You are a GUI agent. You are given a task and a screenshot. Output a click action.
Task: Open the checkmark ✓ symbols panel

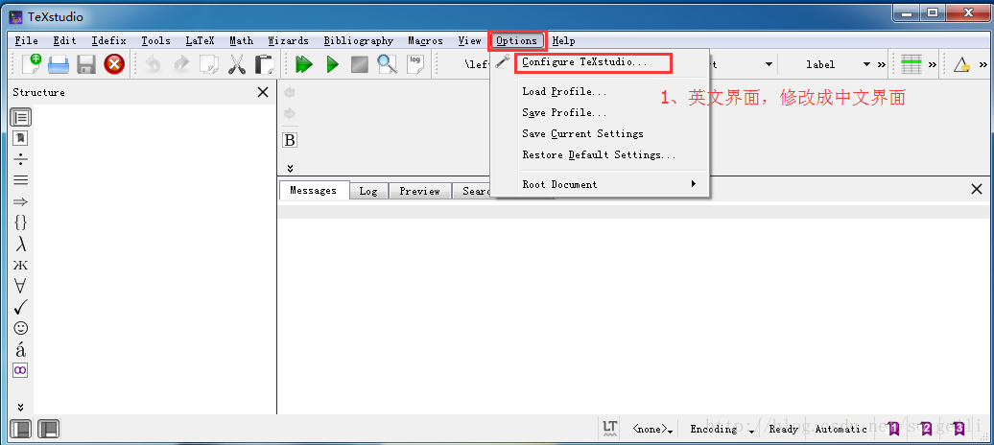(21, 307)
